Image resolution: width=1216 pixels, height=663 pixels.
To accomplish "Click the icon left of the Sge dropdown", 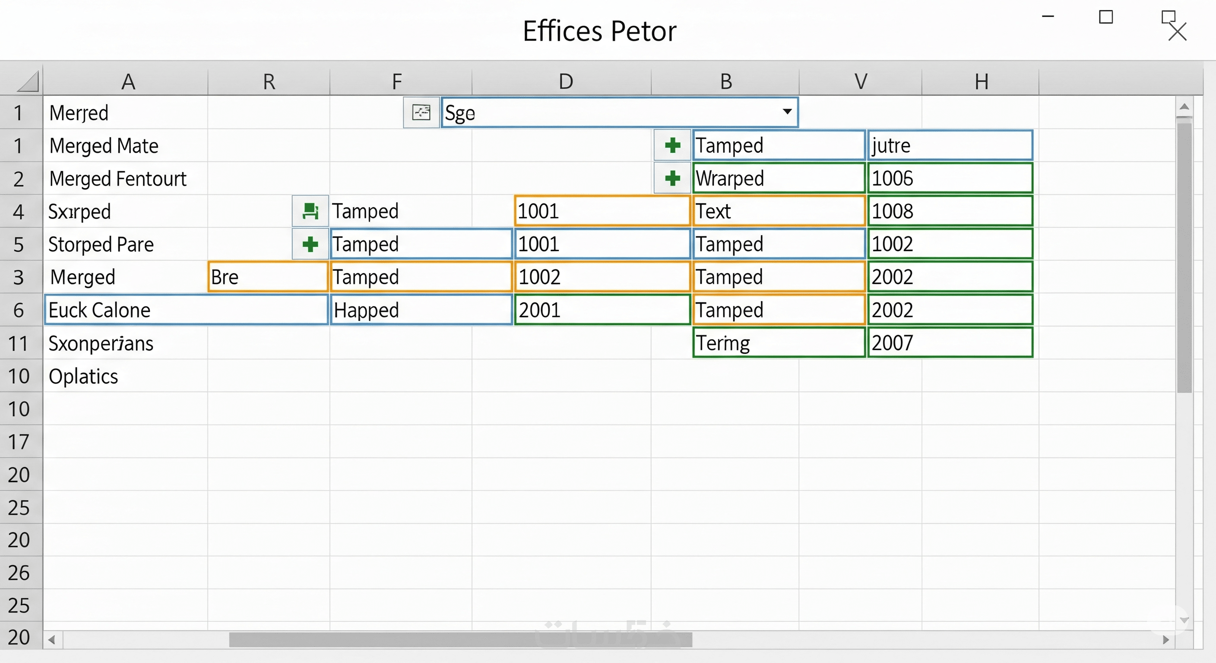I will (x=421, y=112).
